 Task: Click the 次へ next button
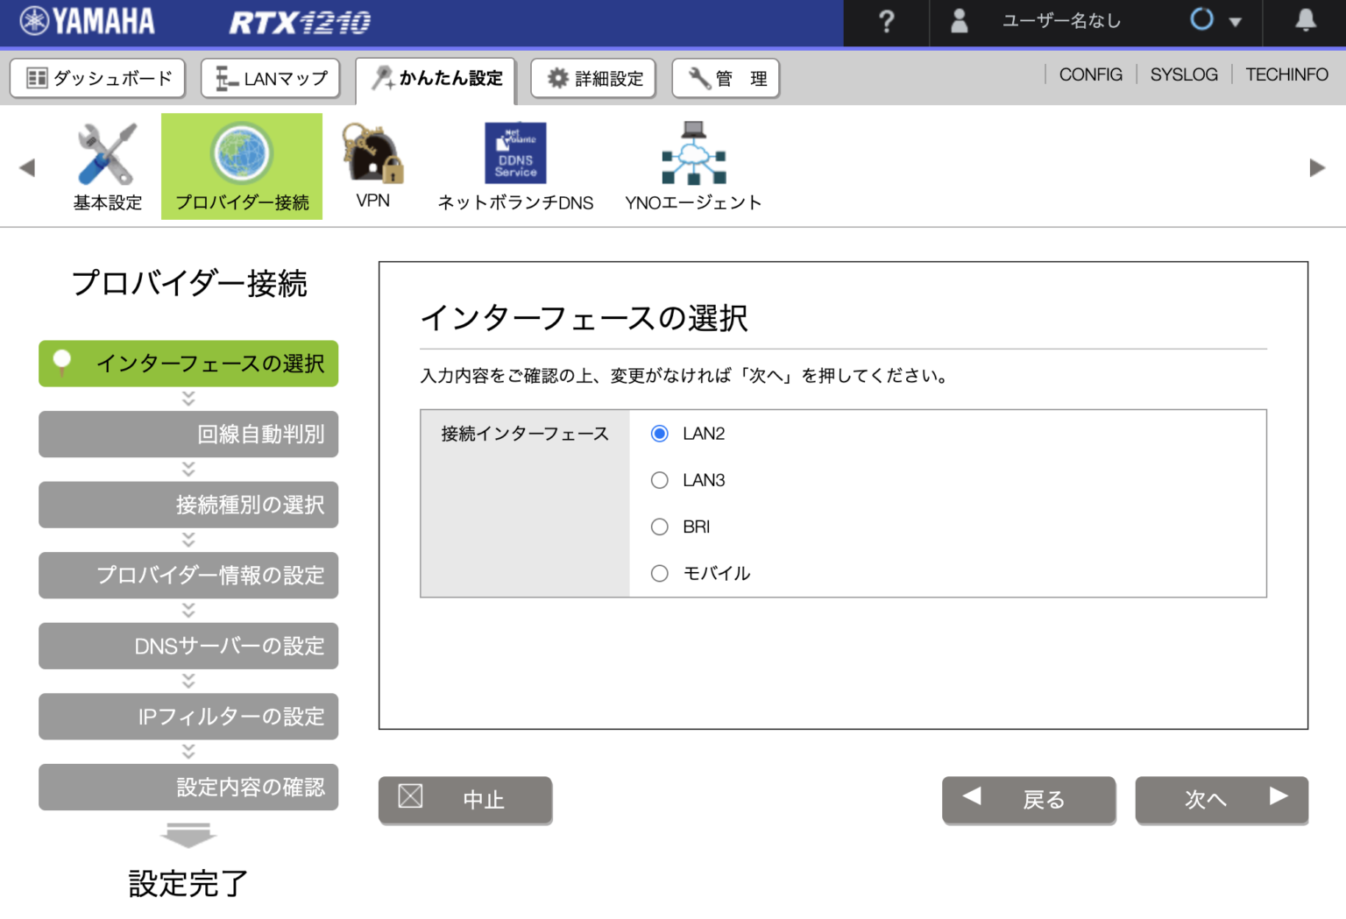[1222, 800]
